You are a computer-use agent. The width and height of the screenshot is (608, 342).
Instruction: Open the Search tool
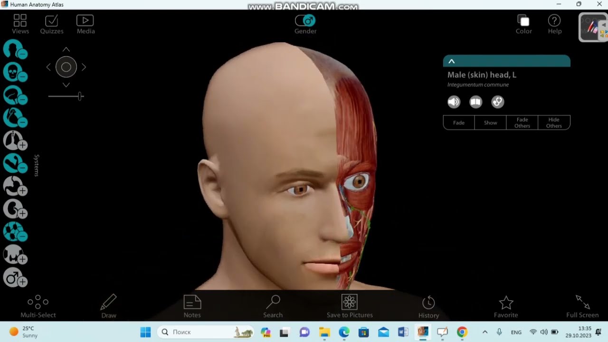pyautogui.click(x=273, y=306)
